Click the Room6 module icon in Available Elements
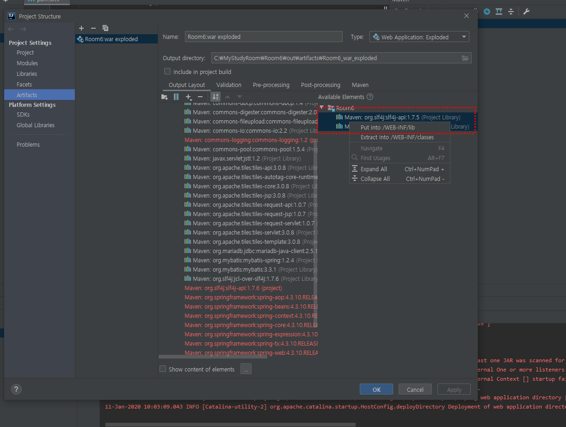This screenshot has width=566, height=427. point(331,108)
